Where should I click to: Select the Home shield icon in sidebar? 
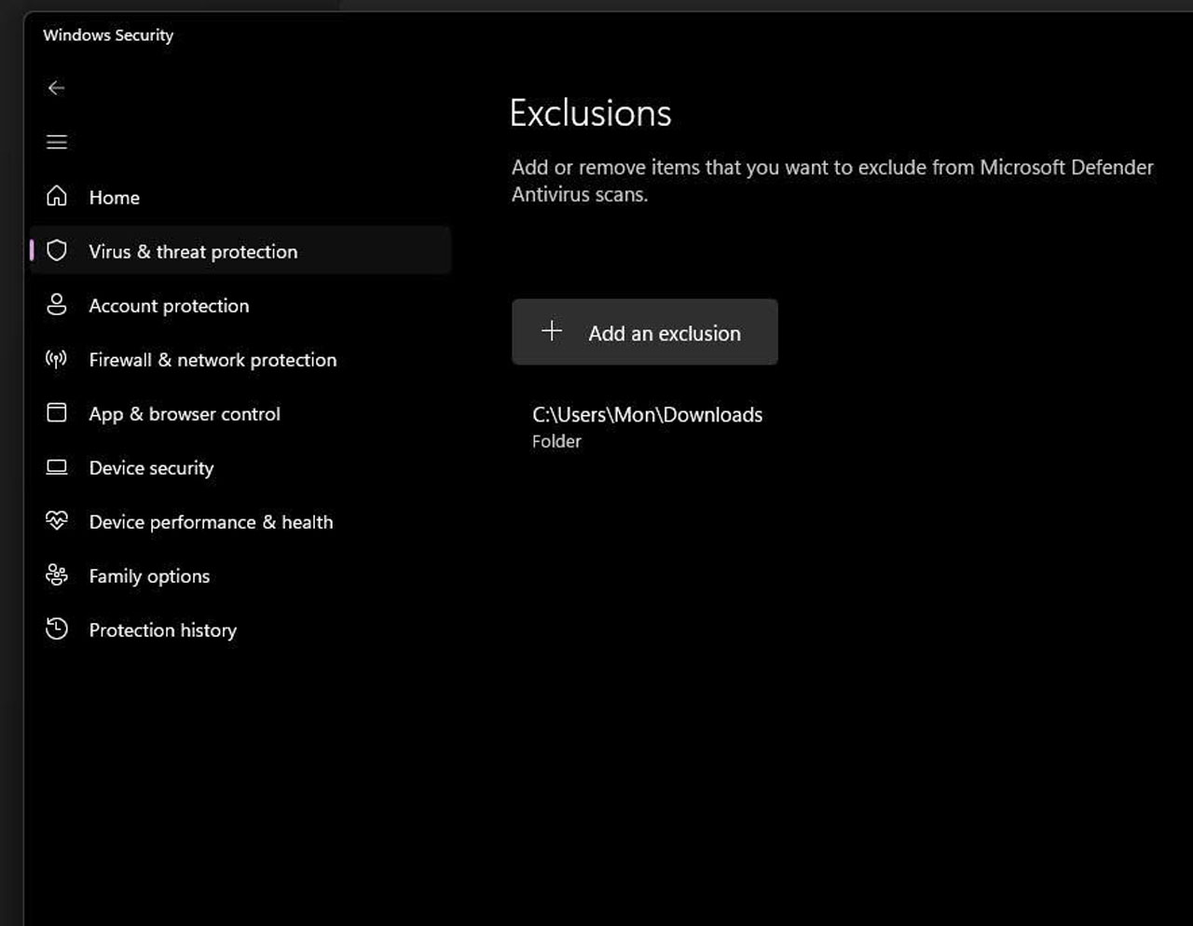tap(56, 197)
